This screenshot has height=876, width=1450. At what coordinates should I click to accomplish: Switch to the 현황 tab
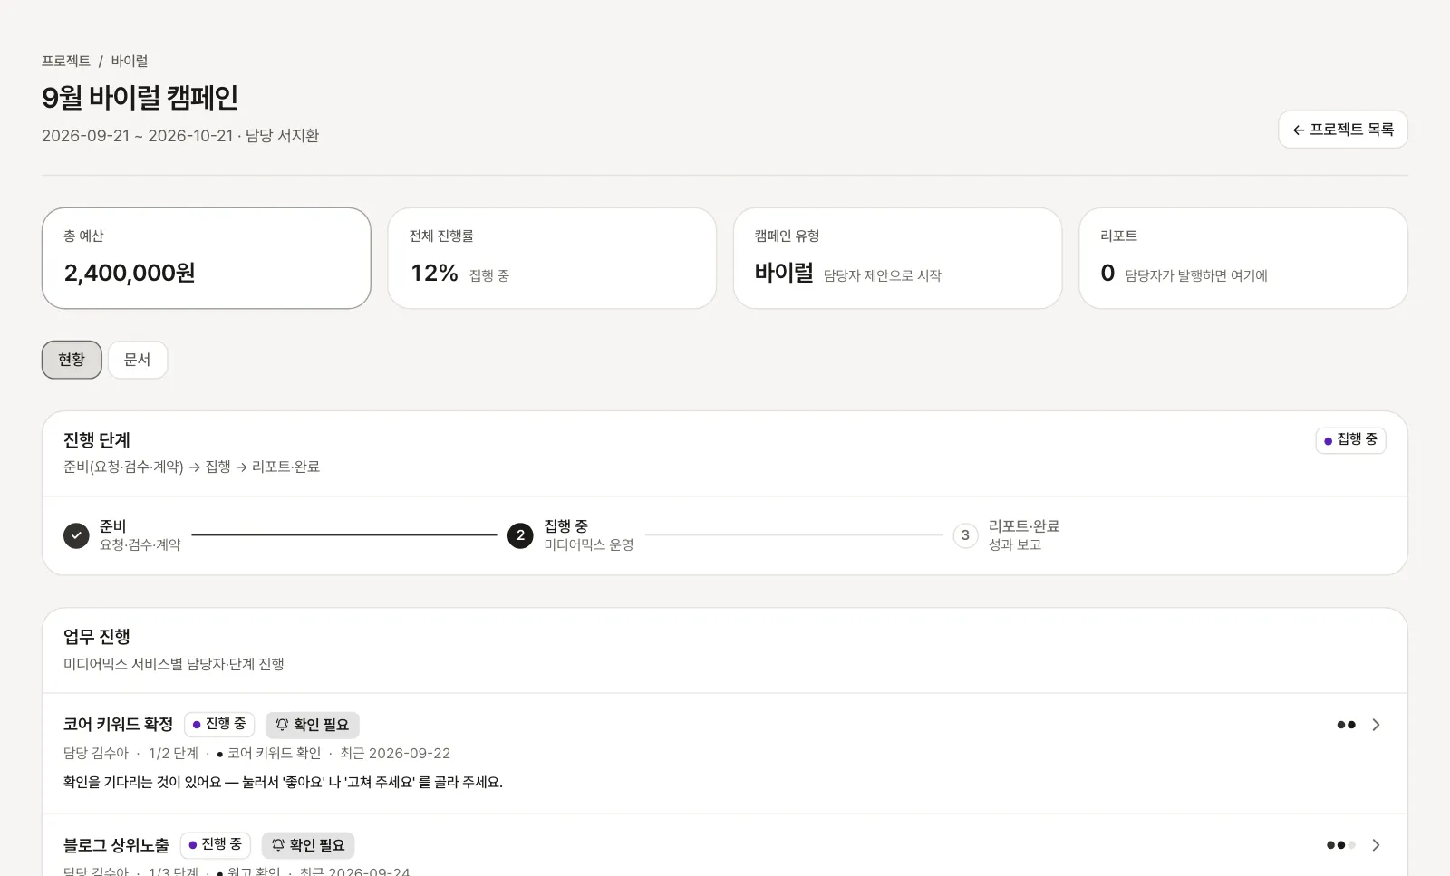point(72,360)
